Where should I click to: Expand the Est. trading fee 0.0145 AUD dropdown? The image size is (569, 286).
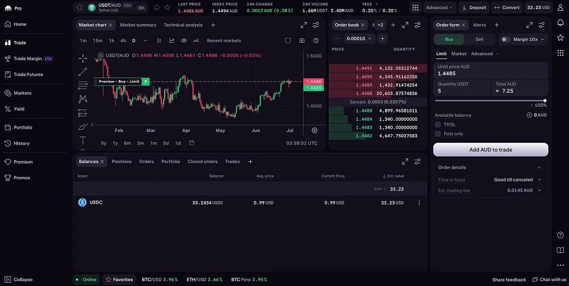525,190
